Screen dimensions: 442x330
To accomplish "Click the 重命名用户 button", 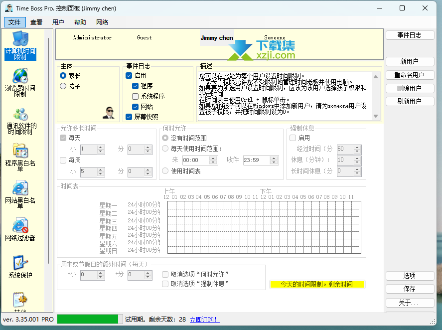I will (410, 75).
